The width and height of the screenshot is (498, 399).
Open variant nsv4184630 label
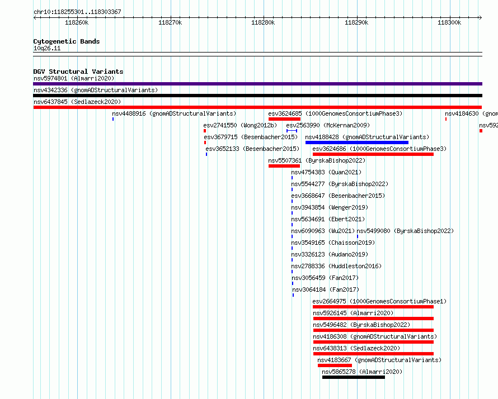click(x=471, y=113)
